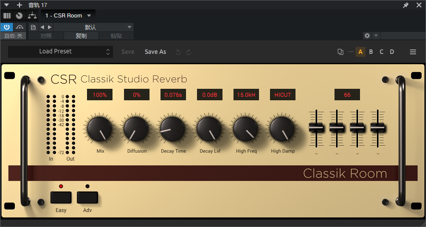Close the plugin window
Viewport: 426px width, 227px height.
click(419, 5)
